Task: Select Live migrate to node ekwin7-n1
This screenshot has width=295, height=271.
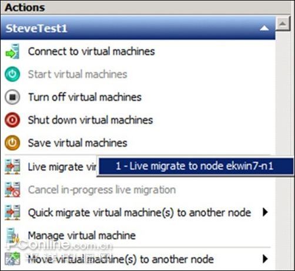Action: pyautogui.click(x=195, y=167)
